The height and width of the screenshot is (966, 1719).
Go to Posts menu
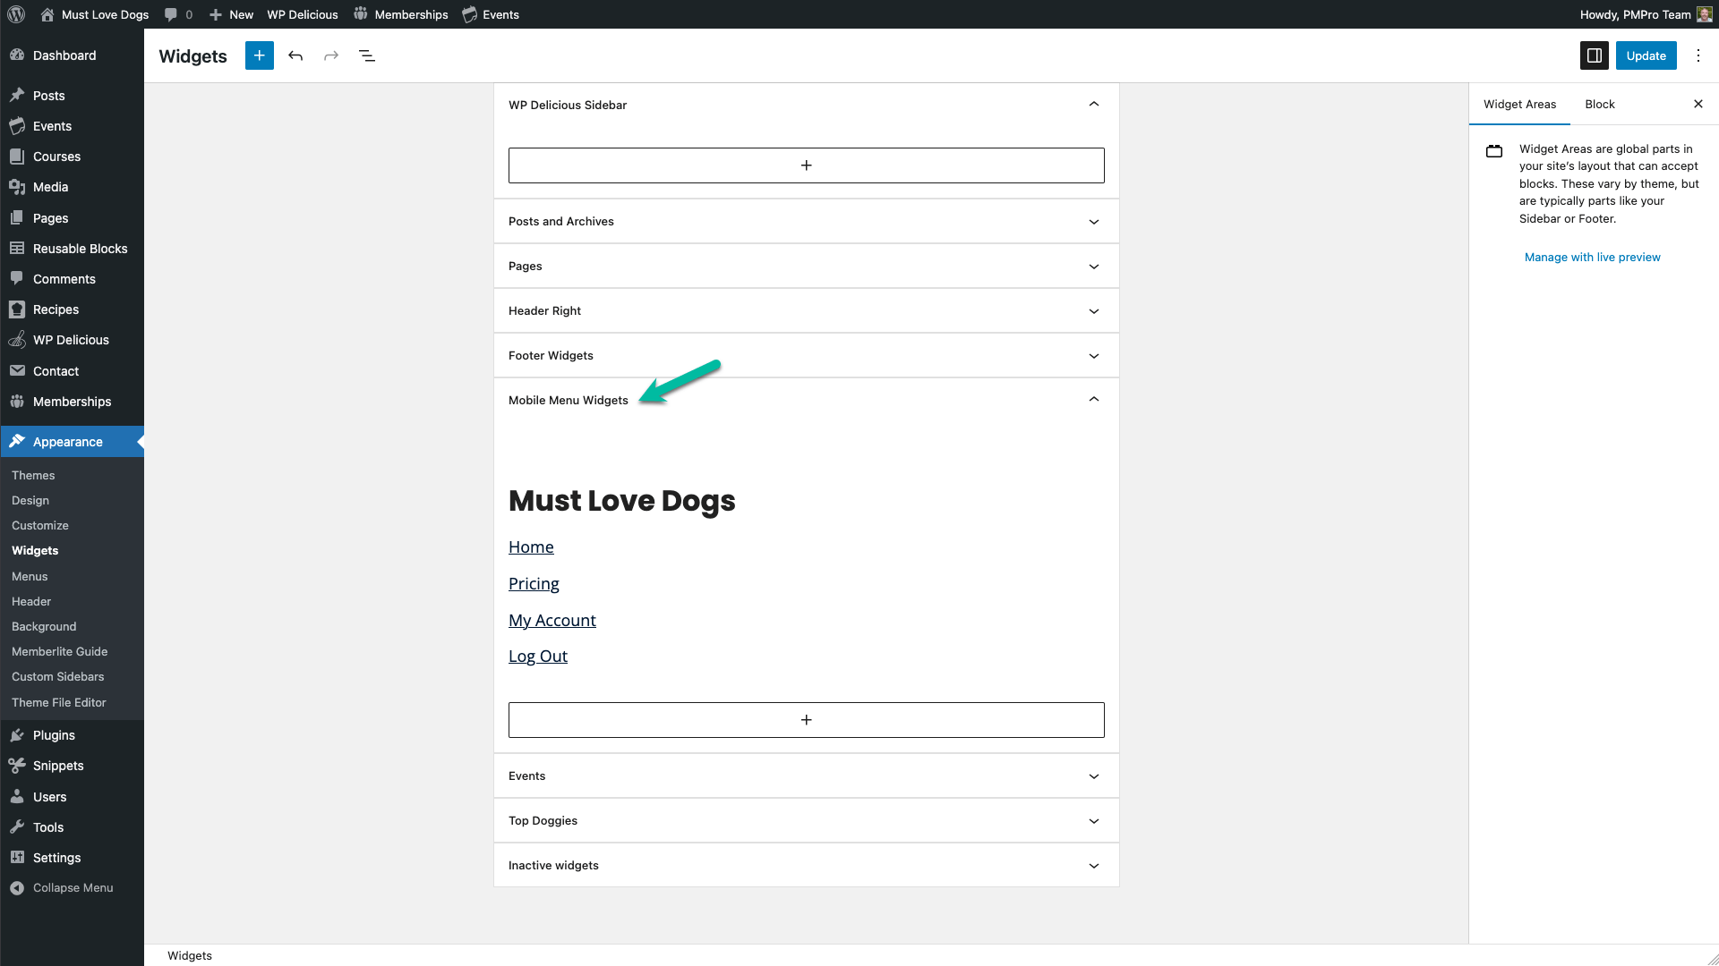(x=72, y=96)
